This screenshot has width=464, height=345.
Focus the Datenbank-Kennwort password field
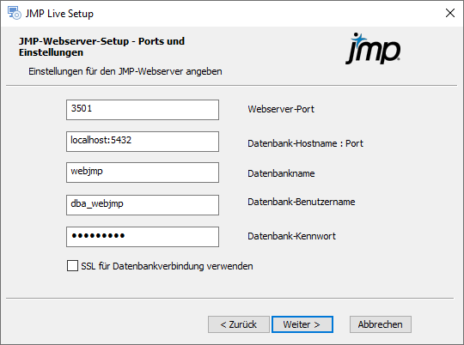tap(143, 237)
